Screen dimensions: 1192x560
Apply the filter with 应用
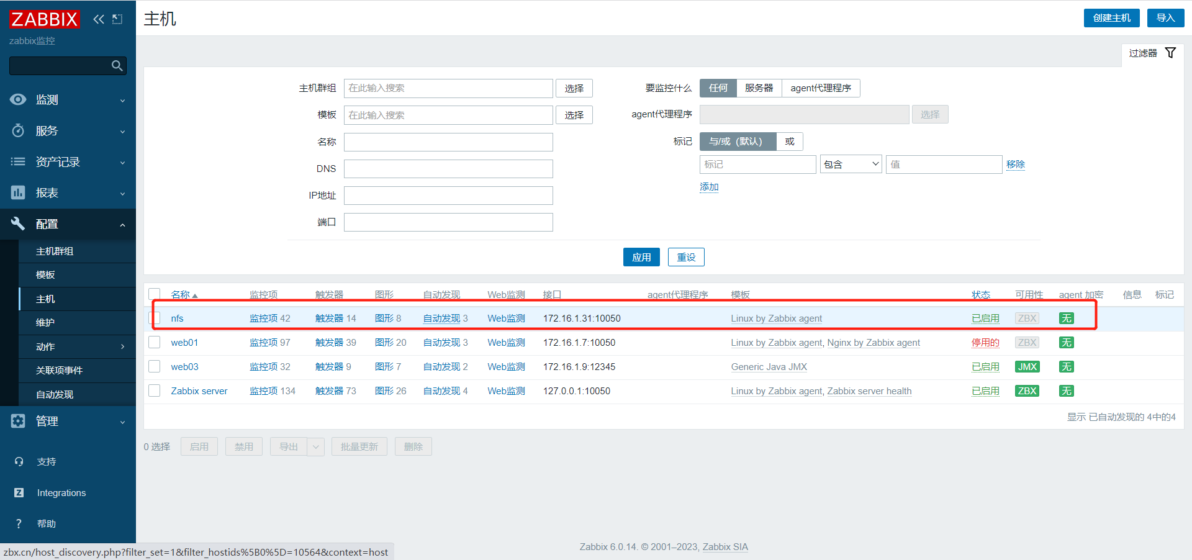click(x=641, y=257)
